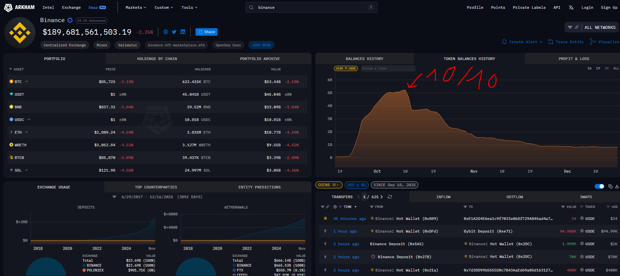Switch to Portfolio Archive tab
The image size is (620, 276).
point(260,59)
